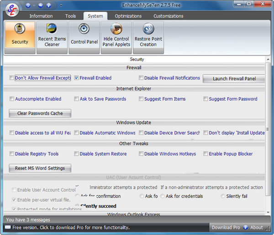274x235 pixels.
Task: Click the scrollbar down arrow
Action: pos(268,212)
